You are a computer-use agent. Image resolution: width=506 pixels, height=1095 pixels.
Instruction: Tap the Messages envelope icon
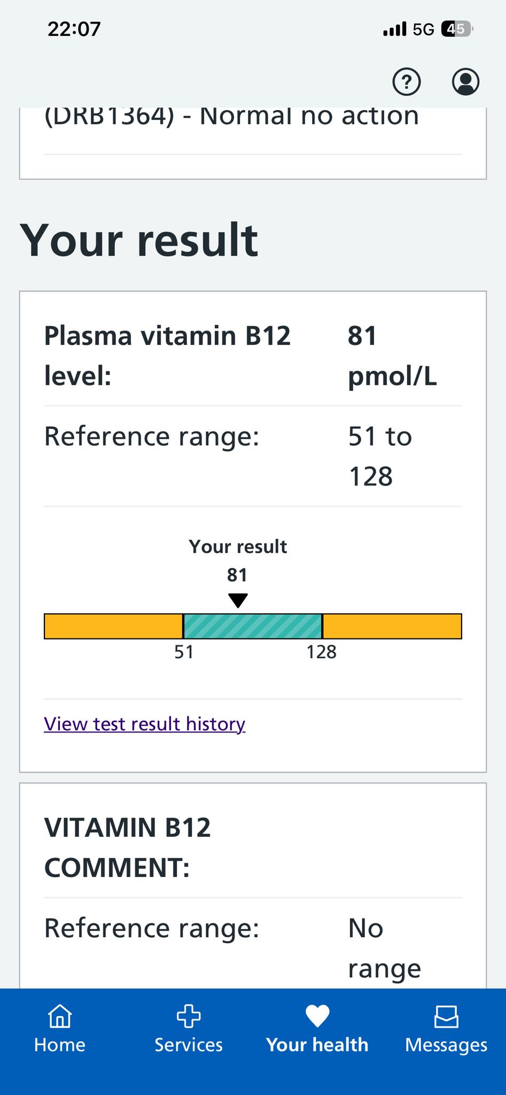tap(446, 1016)
